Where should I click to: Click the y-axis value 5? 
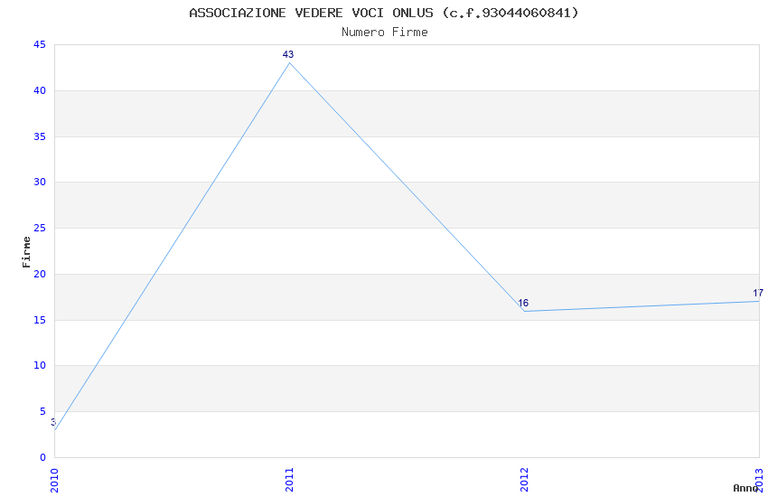[43, 412]
